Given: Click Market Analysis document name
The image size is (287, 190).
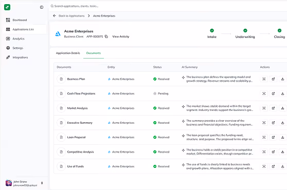Looking at the screenshot, I should pyautogui.click(x=77, y=108).
